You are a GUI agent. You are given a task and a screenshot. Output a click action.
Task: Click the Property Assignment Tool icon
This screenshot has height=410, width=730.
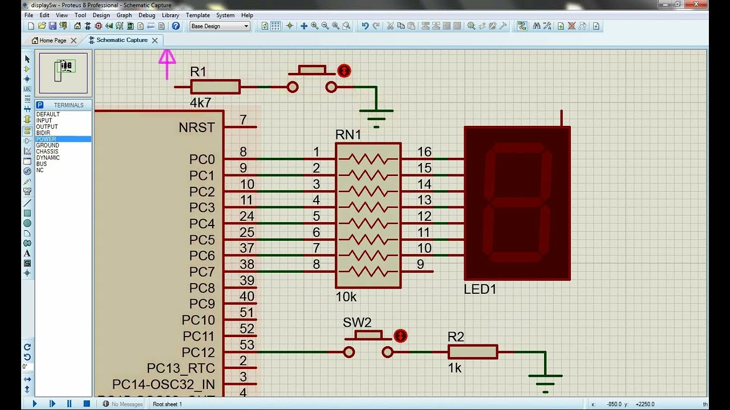coord(547,26)
